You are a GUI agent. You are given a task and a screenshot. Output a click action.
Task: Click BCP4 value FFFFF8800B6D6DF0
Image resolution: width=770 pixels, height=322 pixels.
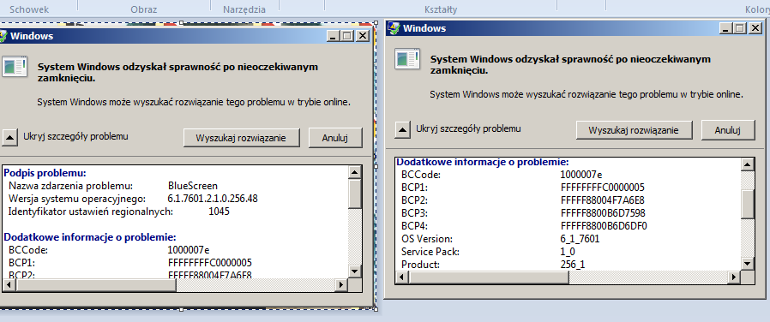(604, 226)
